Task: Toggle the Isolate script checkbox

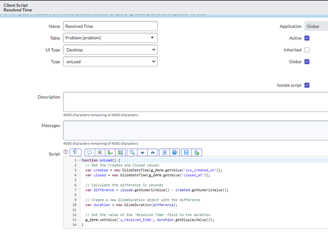Action: 307,85
